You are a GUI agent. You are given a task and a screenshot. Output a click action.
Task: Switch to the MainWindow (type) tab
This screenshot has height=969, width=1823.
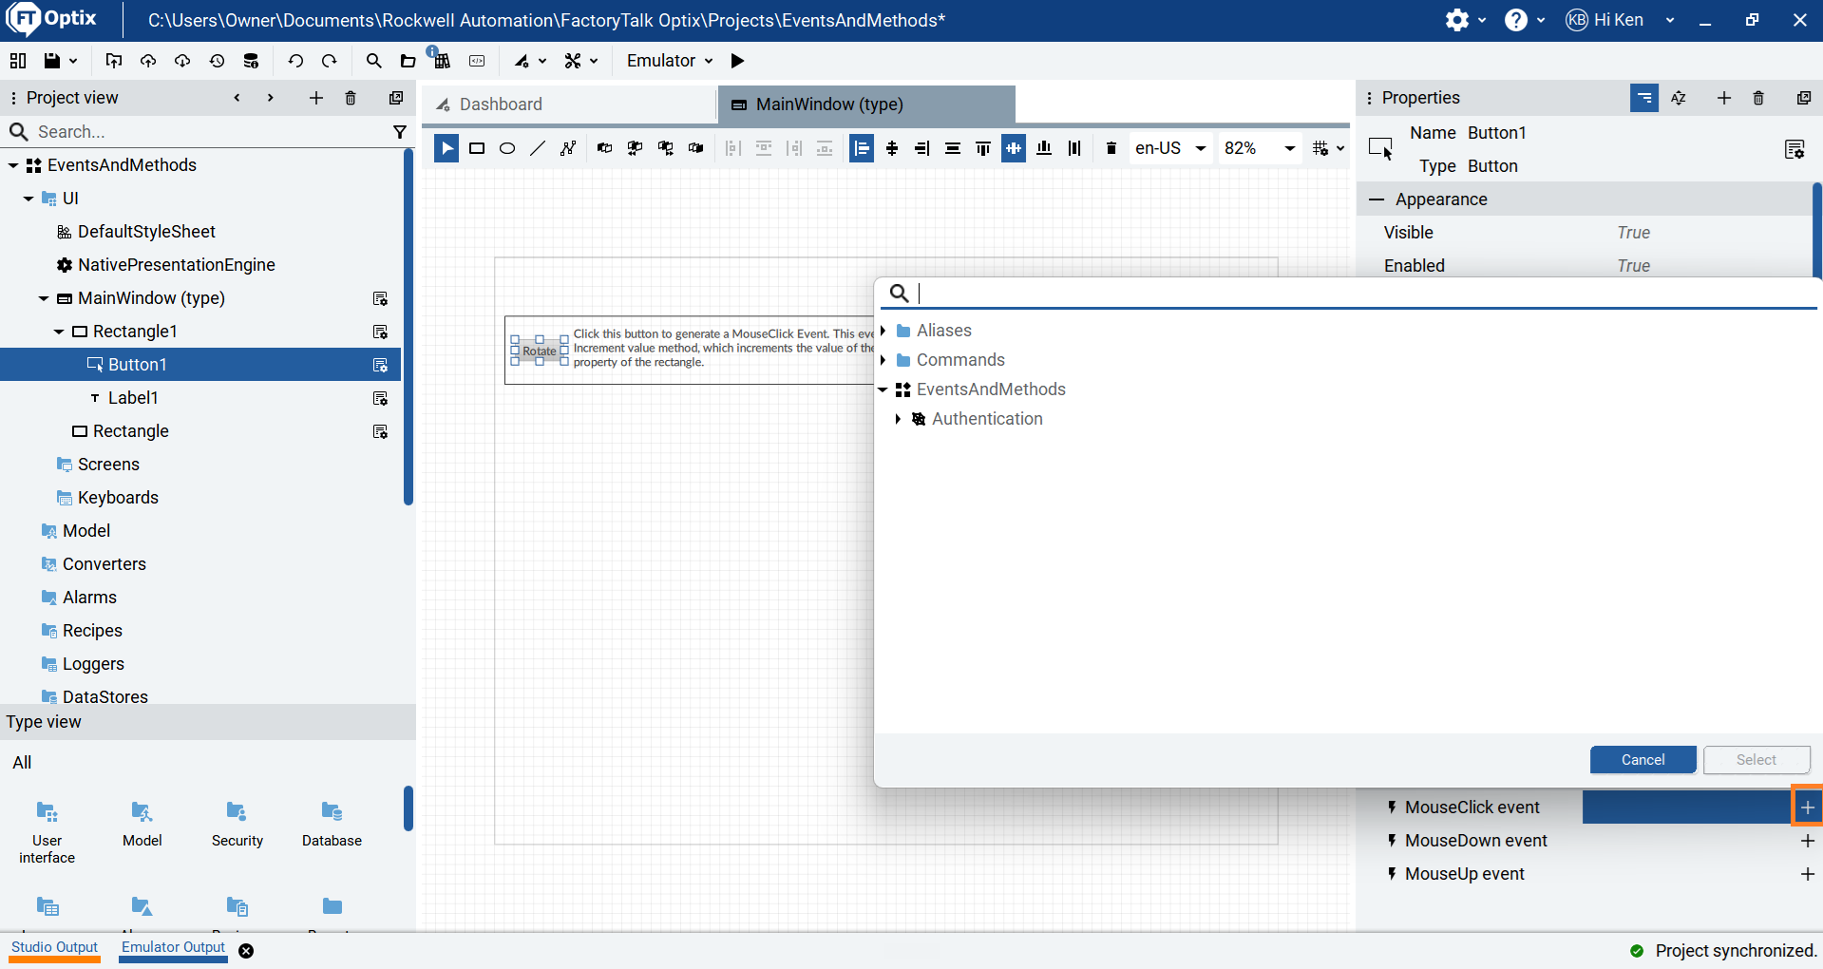tap(866, 104)
